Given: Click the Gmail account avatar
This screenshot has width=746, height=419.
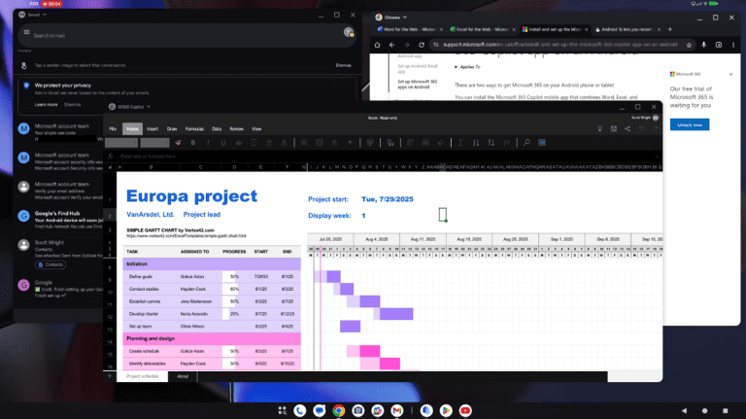Looking at the screenshot, I should 349,32.
